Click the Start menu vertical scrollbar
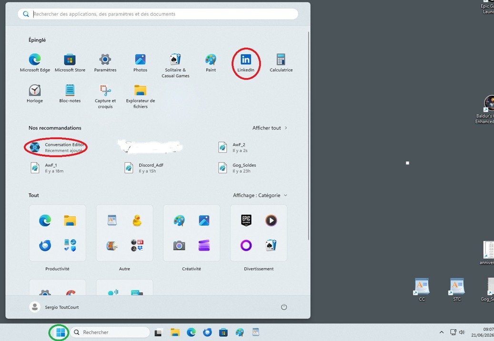 coord(309,135)
